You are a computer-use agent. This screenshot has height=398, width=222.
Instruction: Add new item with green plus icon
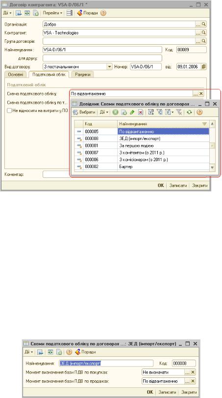(116, 112)
